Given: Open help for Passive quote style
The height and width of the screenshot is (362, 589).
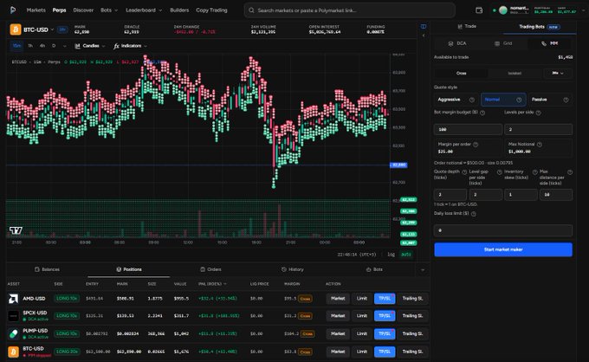Looking at the screenshot, I should click(566, 100).
